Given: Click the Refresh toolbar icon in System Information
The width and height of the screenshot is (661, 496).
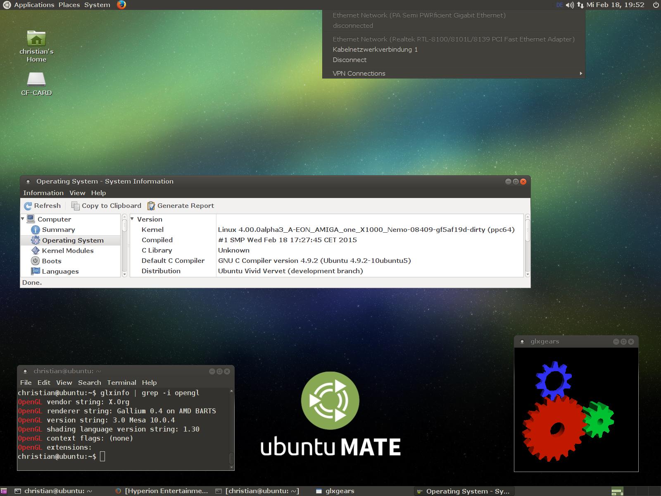Looking at the screenshot, I should pos(28,206).
